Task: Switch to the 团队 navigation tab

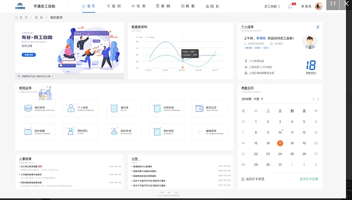Action: [212, 6]
